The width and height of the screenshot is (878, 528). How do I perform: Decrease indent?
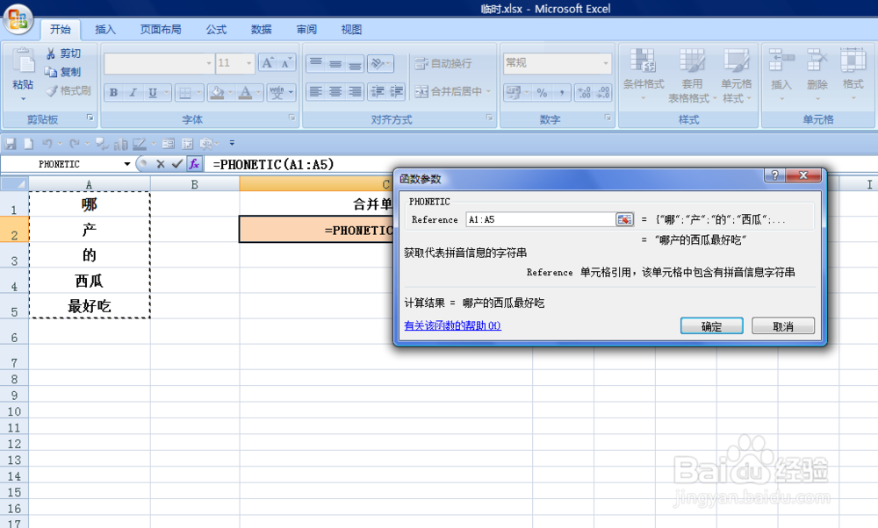coord(378,92)
